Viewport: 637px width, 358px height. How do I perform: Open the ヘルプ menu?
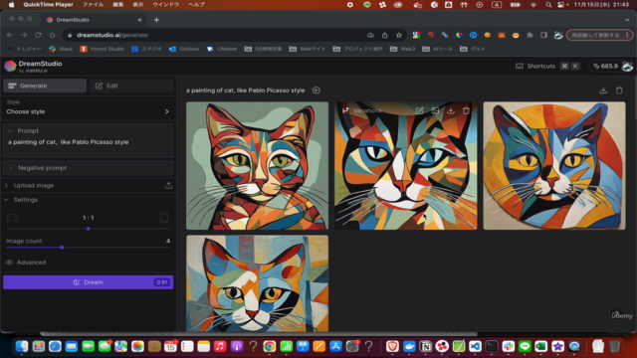tap(196, 4)
